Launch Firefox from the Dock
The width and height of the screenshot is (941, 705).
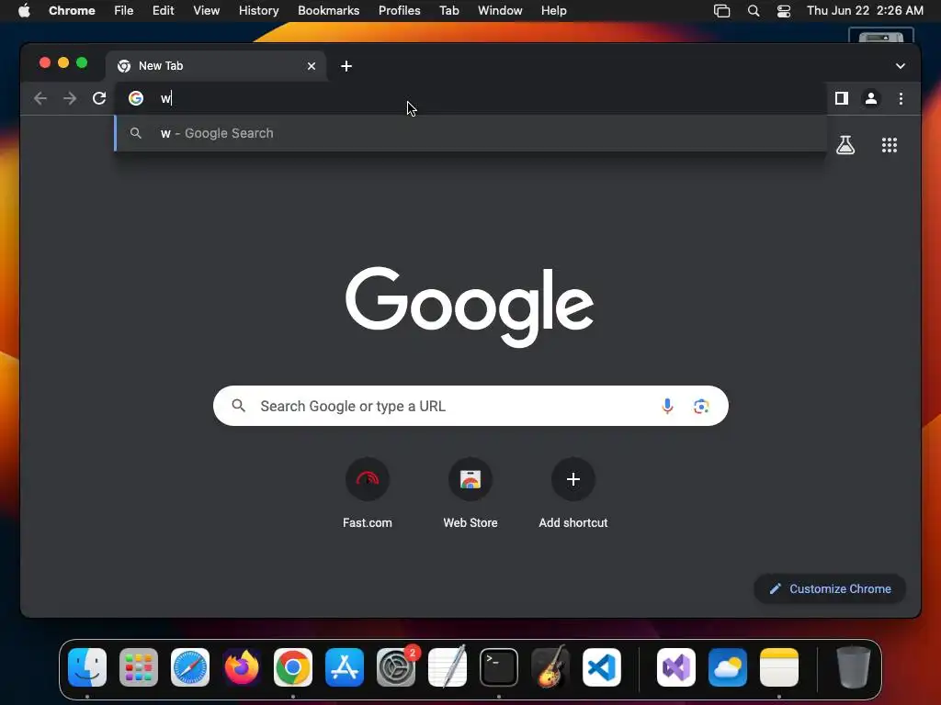pyautogui.click(x=242, y=667)
